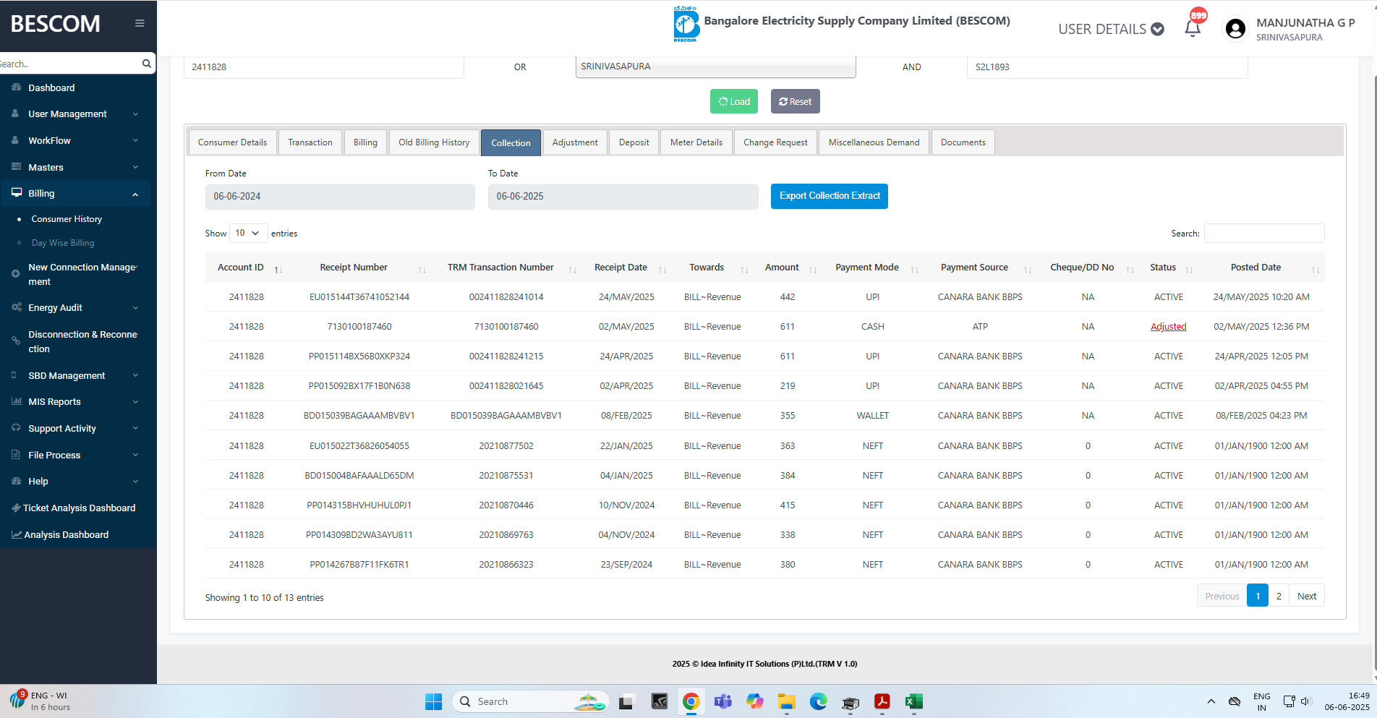The image size is (1377, 718).
Task: Click the account ID field showing 2411828
Action: pos(323,67)
